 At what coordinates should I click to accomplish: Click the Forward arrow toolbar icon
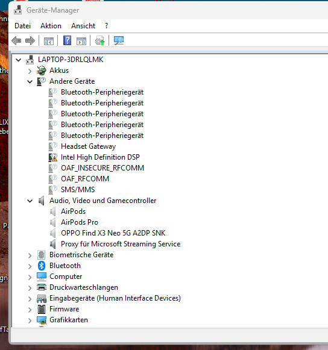pyautogui.click(x=30, y=40)
